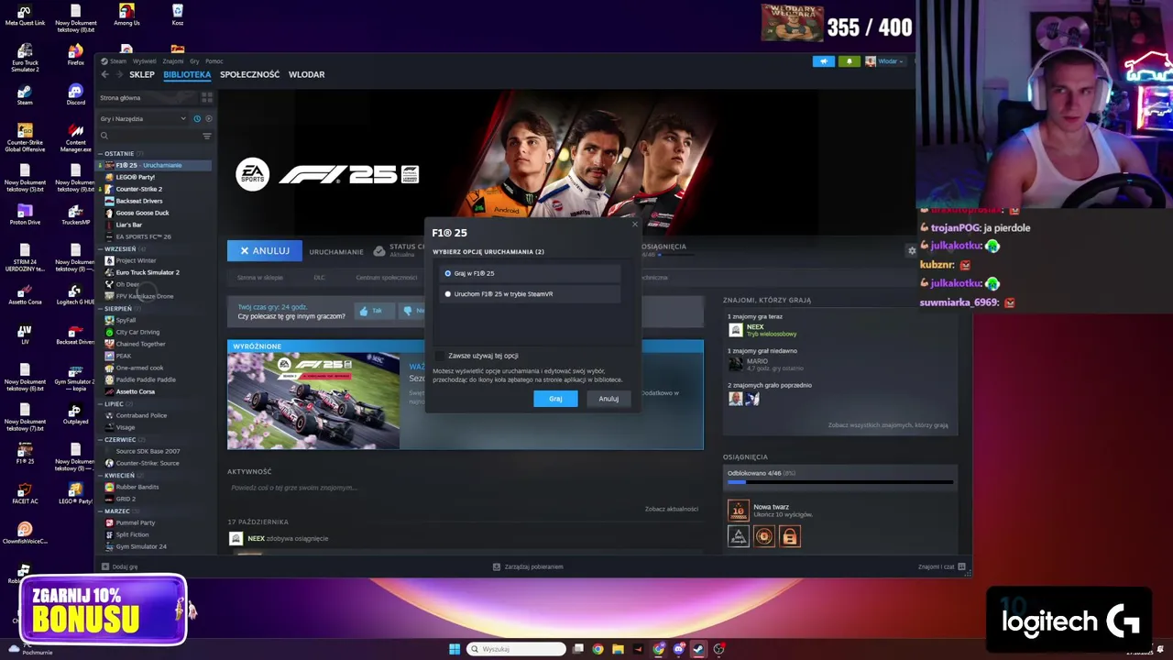Click the blue Graj button in the dialog
This screenshot has width=1173, height=660.
555,399
